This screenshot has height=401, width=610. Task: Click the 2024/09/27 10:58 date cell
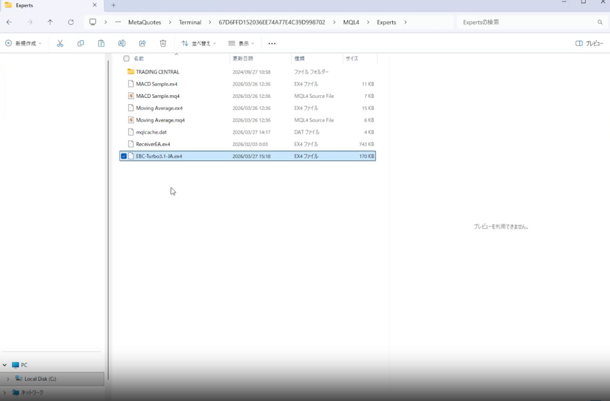tap(251, 72)
